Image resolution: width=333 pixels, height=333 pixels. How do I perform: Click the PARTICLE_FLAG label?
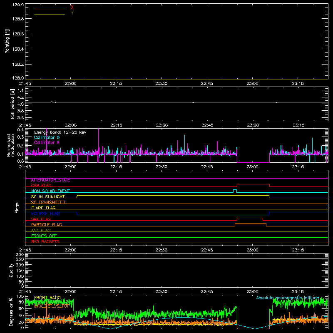[47, 225]
